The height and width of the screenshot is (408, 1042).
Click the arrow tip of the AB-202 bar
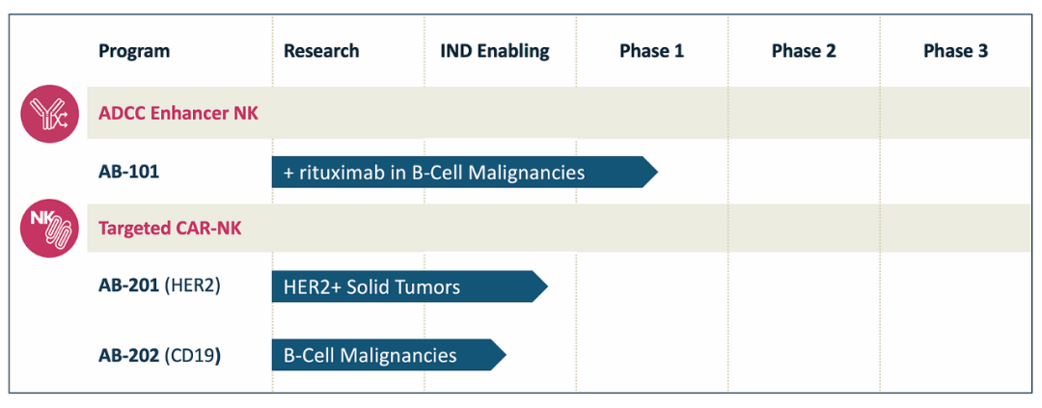[x=499, y=355]
